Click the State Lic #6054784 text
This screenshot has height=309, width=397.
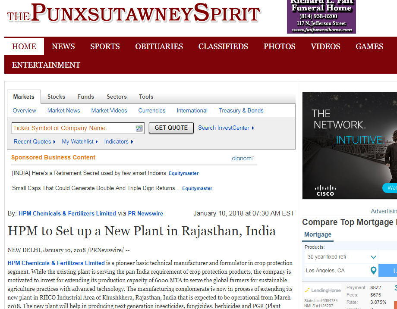pos(321,301)
